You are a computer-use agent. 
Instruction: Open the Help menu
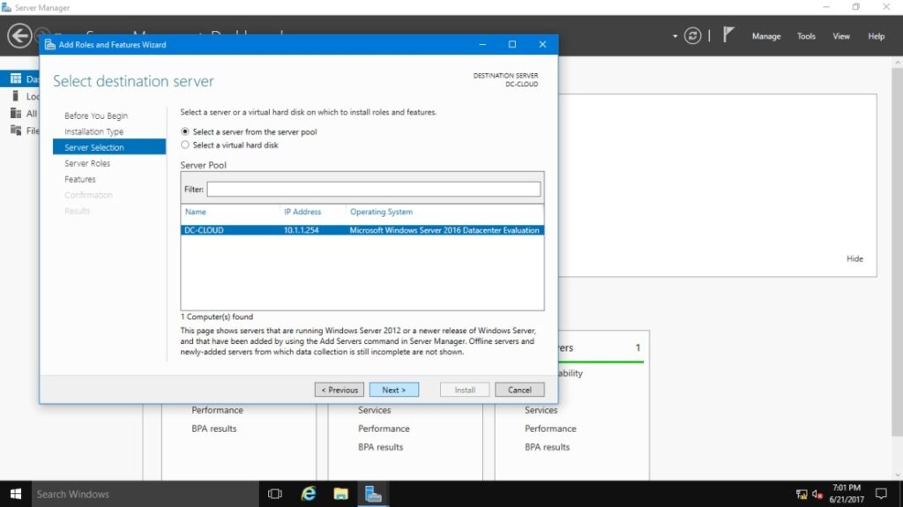pos(876,36)
